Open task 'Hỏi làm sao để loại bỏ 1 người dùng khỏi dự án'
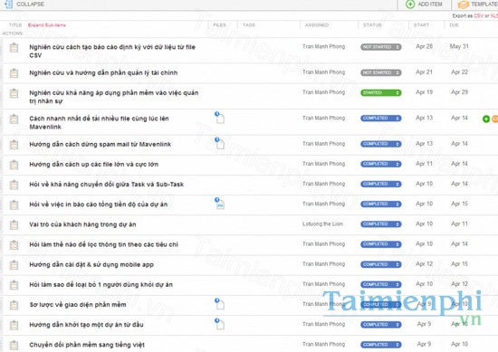498x352 pixels. point(101,285)
